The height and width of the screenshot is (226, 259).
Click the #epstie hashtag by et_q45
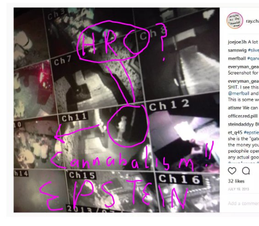(x=251, y=132)
